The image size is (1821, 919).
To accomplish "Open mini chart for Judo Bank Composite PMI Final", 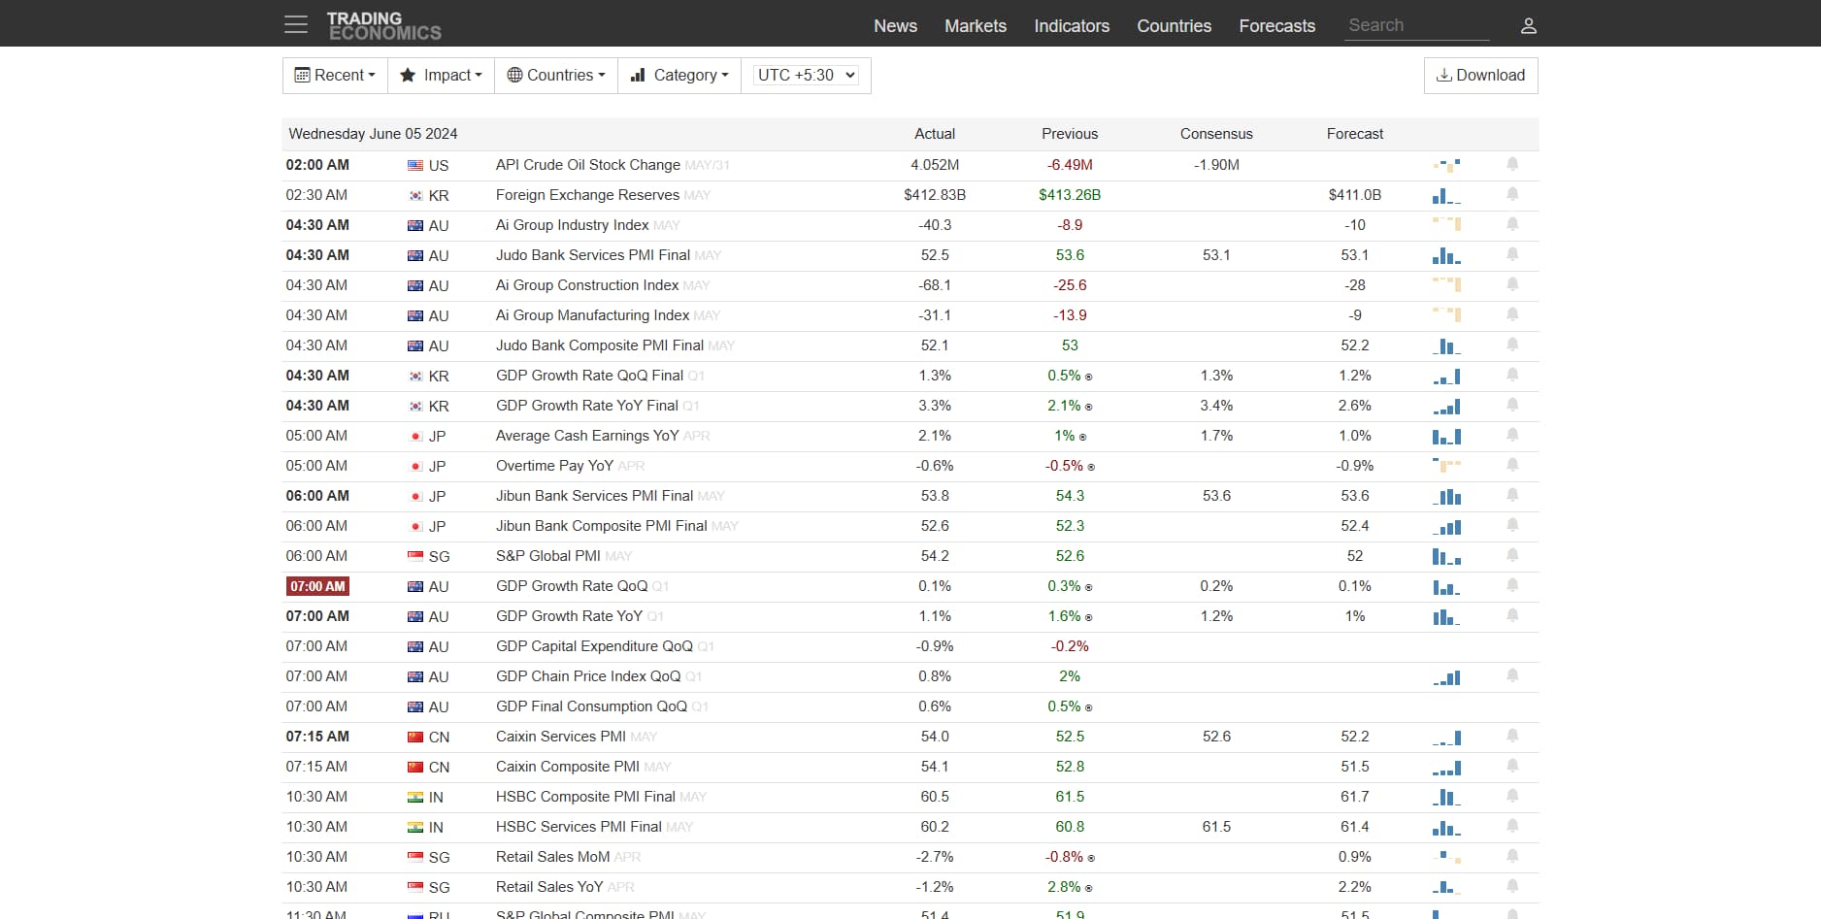I will [1446, 345].
